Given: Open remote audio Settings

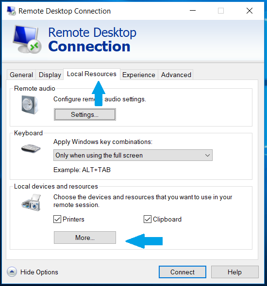Looking at the screenshot, I should tap(85, 114).
